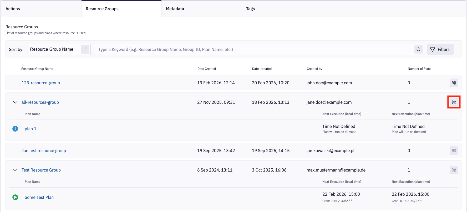
Task: Open the 123-resource-group link
Action: coord(41,83)
